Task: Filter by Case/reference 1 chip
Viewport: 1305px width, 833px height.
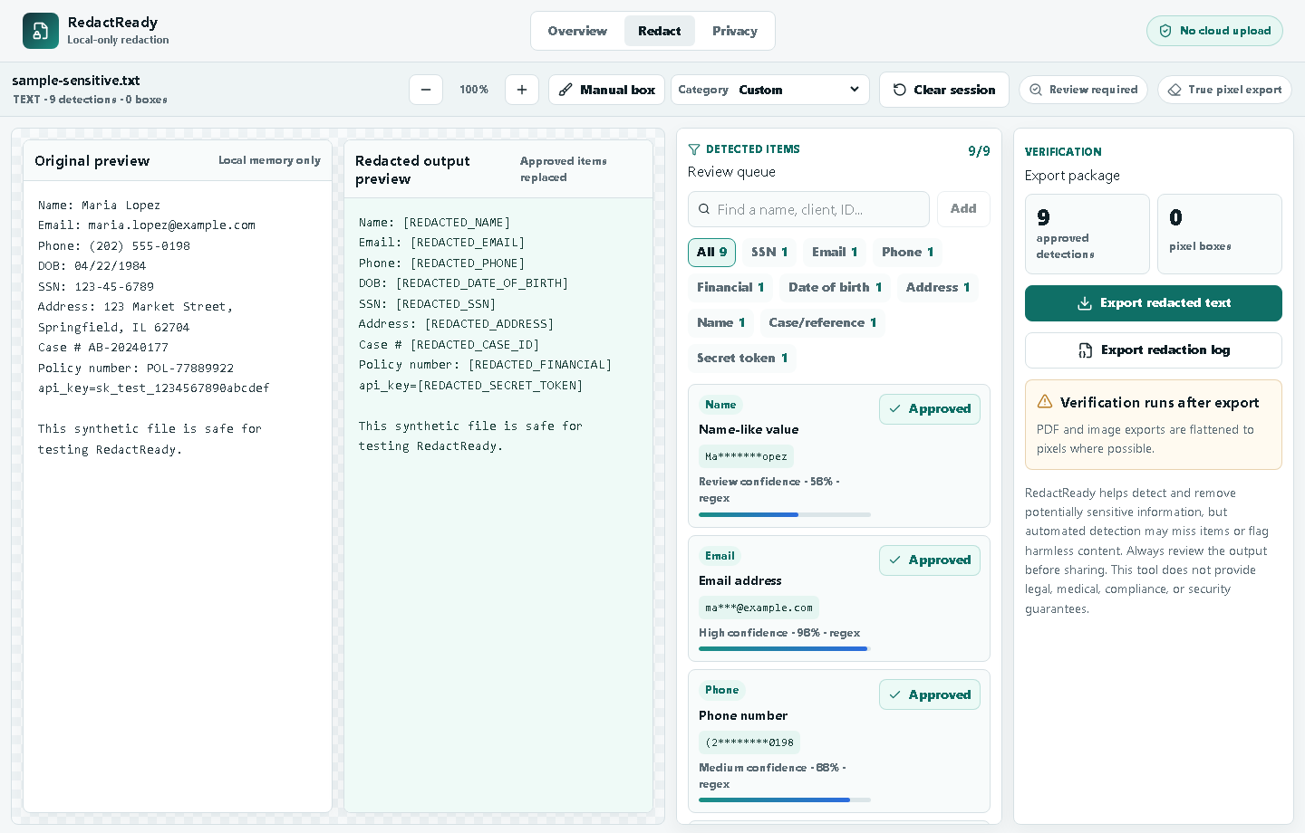Action: [823, 323]
